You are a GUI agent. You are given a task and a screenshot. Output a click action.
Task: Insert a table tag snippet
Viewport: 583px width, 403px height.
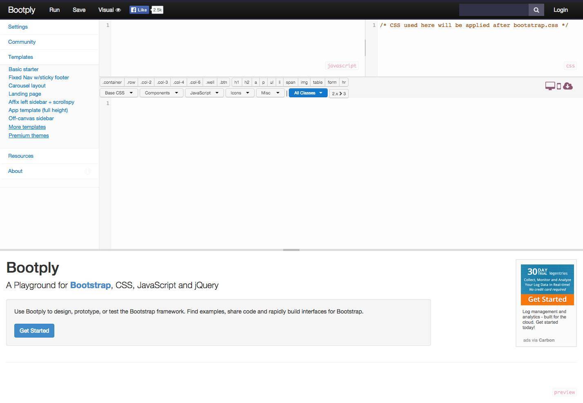tap(318, 83)
